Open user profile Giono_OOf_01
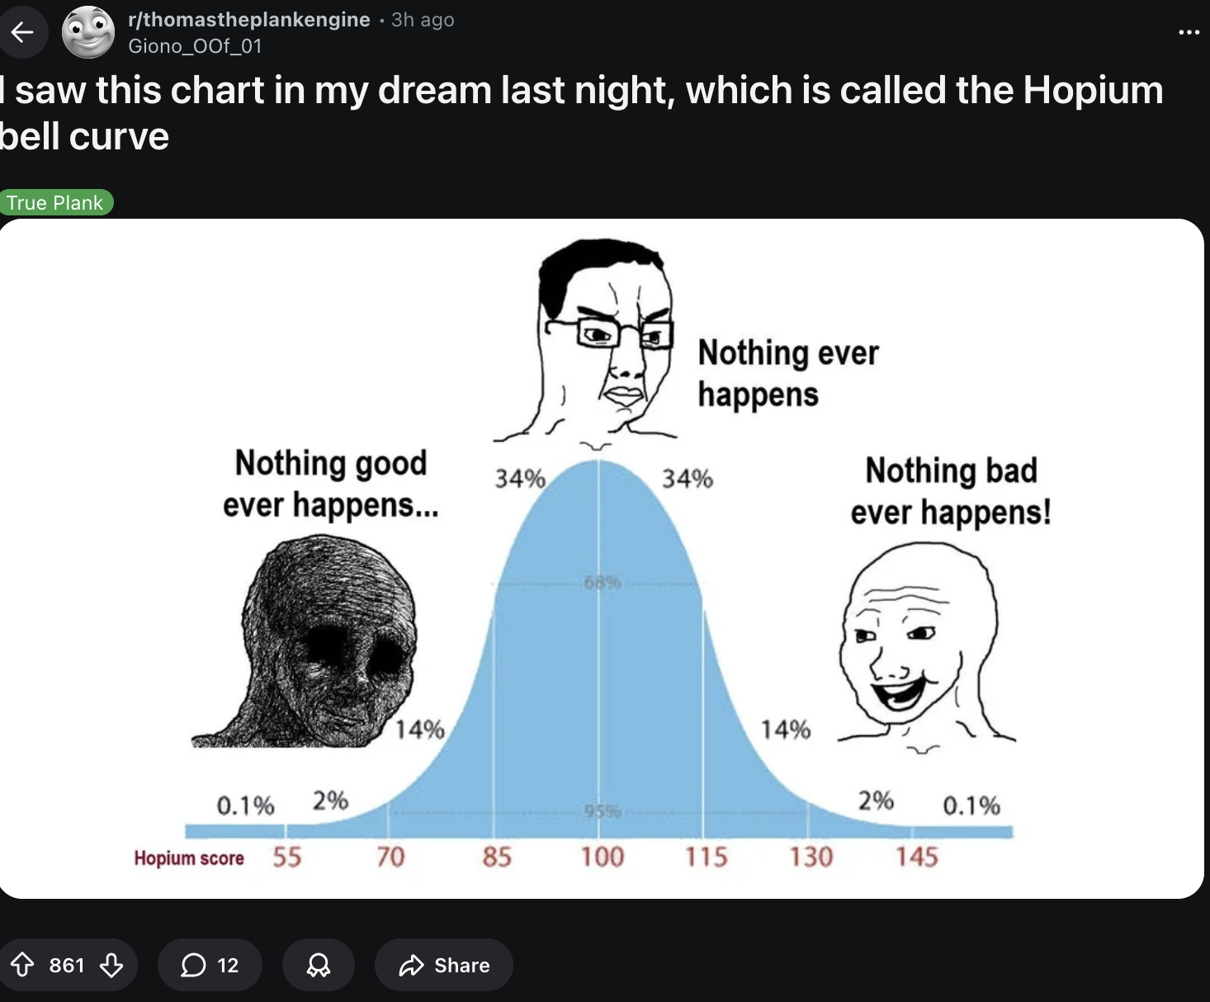The height and width of the screenshot is (1002, 1210). tap(195, 46)
